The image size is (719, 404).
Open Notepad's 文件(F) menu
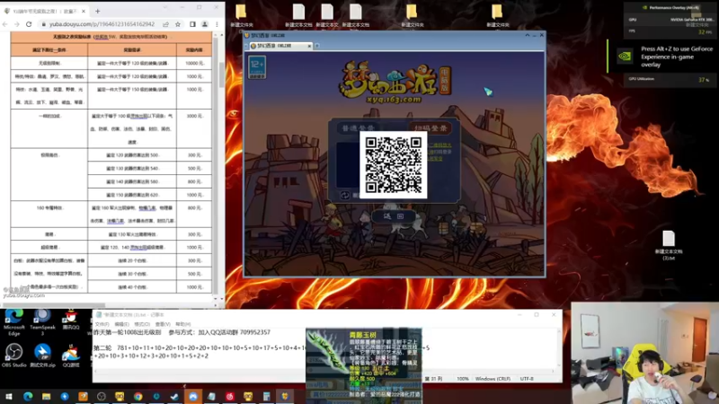tap(102, 324)
